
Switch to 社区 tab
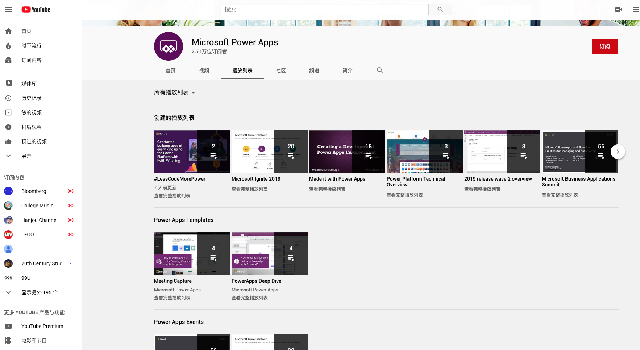coord(281,71)
